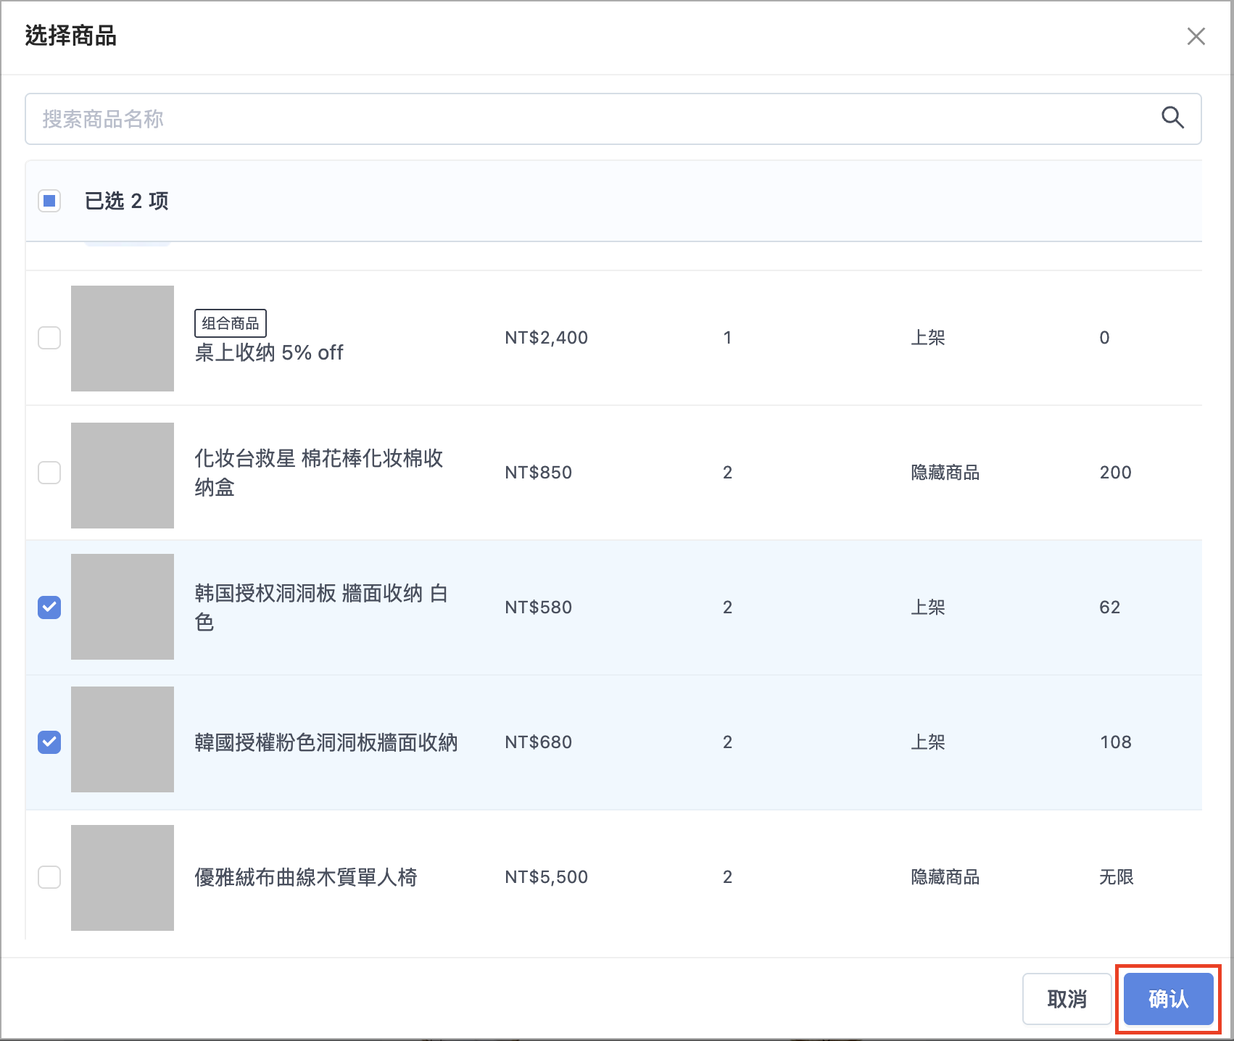This screenshot has width=1234, height=1041.
Task: Click the price NT$580
Action: point(539,607)
